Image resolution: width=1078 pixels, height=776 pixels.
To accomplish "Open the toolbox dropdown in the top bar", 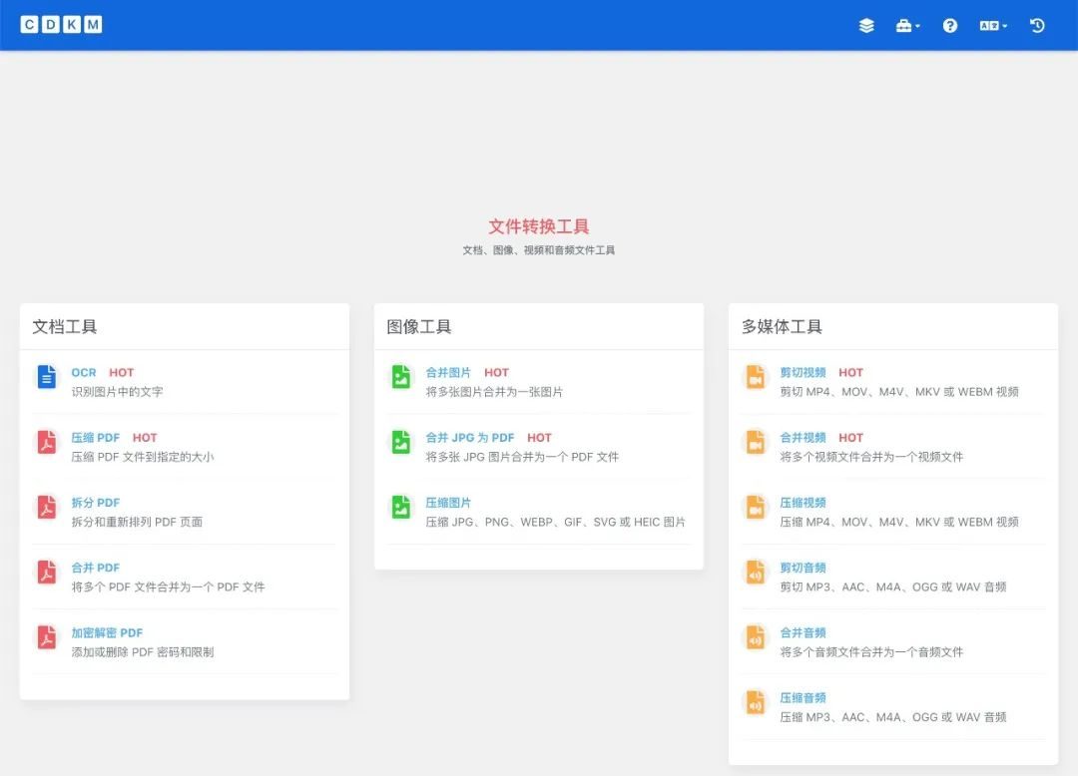I will point(906,25).
